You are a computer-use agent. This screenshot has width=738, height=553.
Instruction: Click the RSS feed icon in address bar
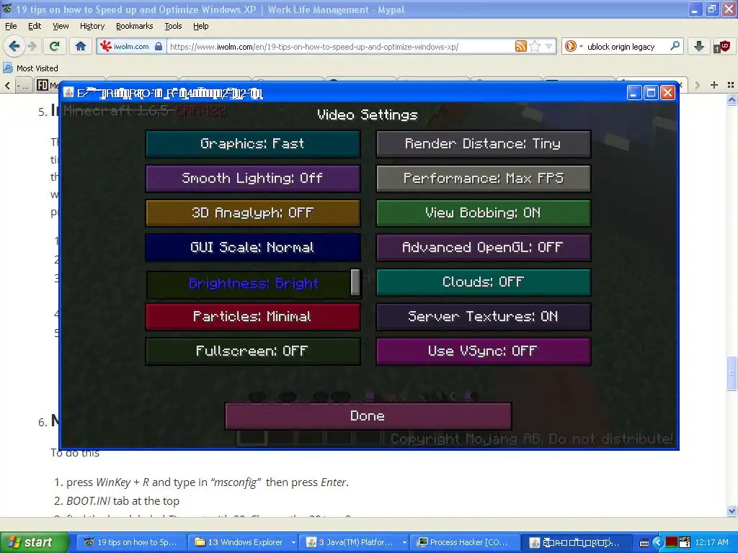point(520,46)
